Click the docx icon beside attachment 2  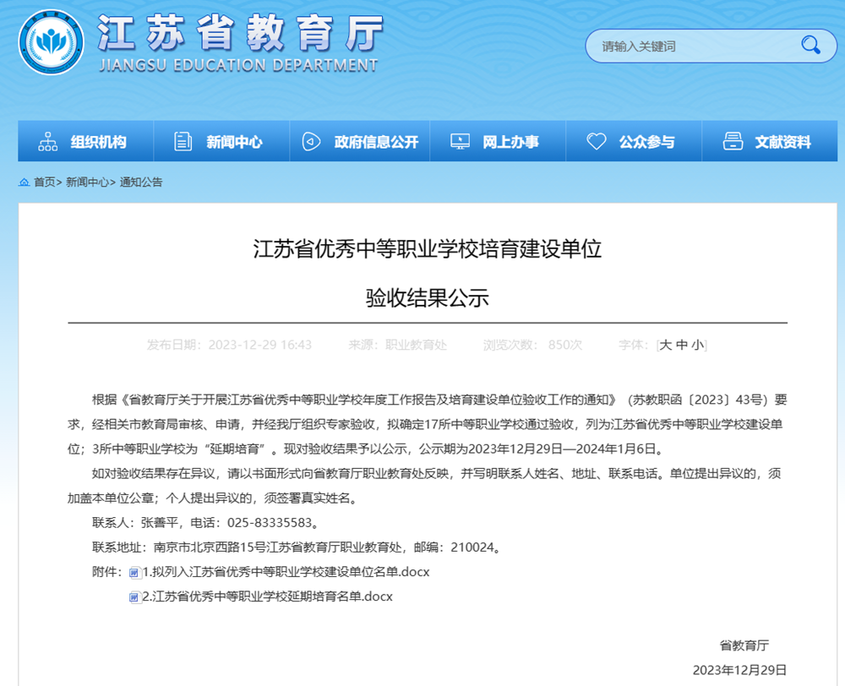click(x=135, y=597)
